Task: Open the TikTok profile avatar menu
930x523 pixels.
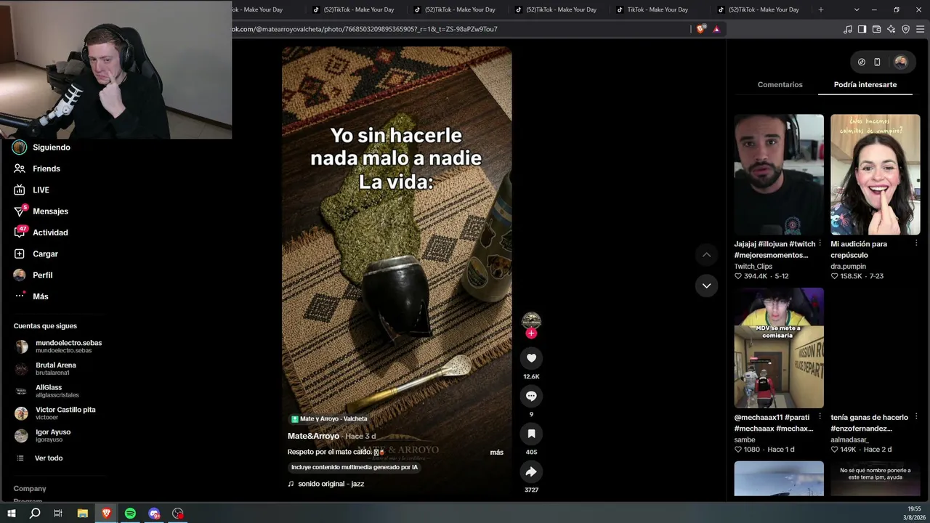Action: click(x=901, y=62)
